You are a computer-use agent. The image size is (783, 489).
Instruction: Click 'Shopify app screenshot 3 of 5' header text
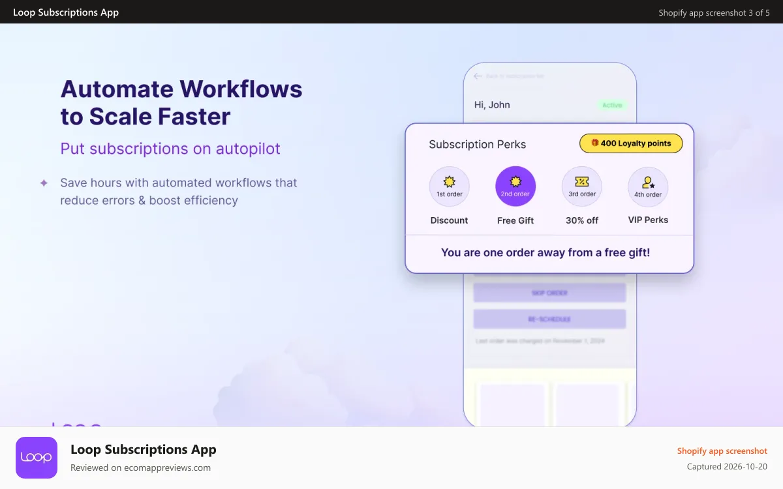714,12
